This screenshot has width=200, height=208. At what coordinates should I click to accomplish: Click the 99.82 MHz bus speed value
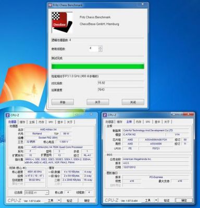pos(34,180)
